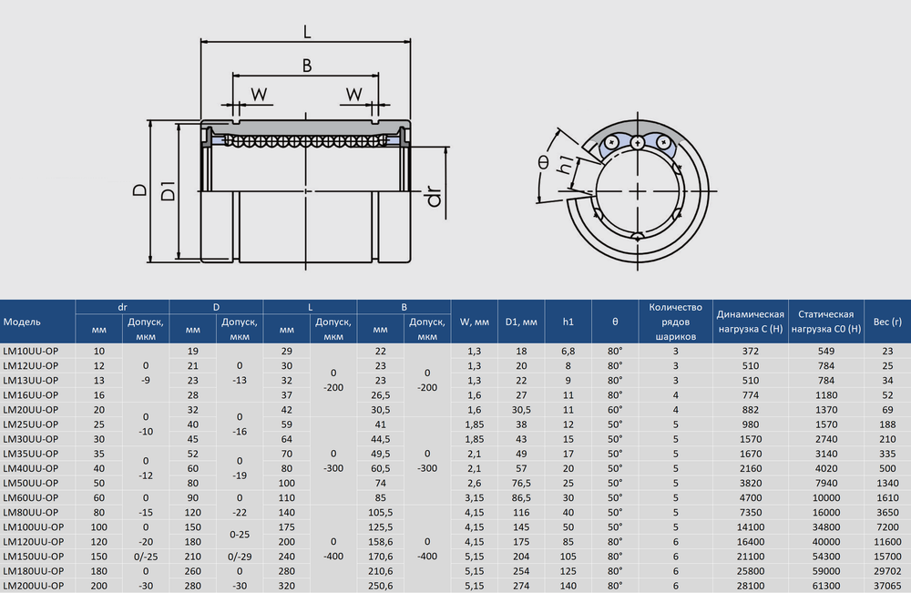Image resolution: width=911 pixels, height=593 pixels.
Task: Click model name LM20UU-OP
Action: [x=30, y=410]
